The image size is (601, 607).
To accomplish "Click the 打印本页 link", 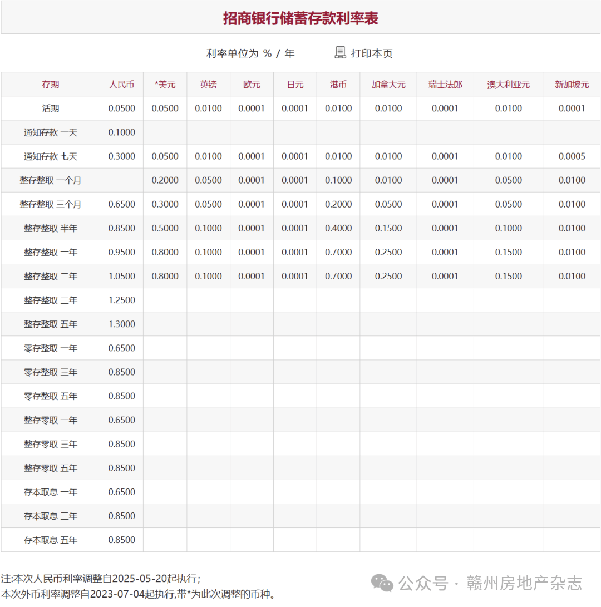I will [x=371, y=53].
